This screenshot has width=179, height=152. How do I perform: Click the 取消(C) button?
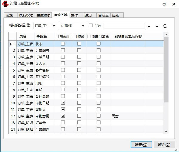pos(164,145)
